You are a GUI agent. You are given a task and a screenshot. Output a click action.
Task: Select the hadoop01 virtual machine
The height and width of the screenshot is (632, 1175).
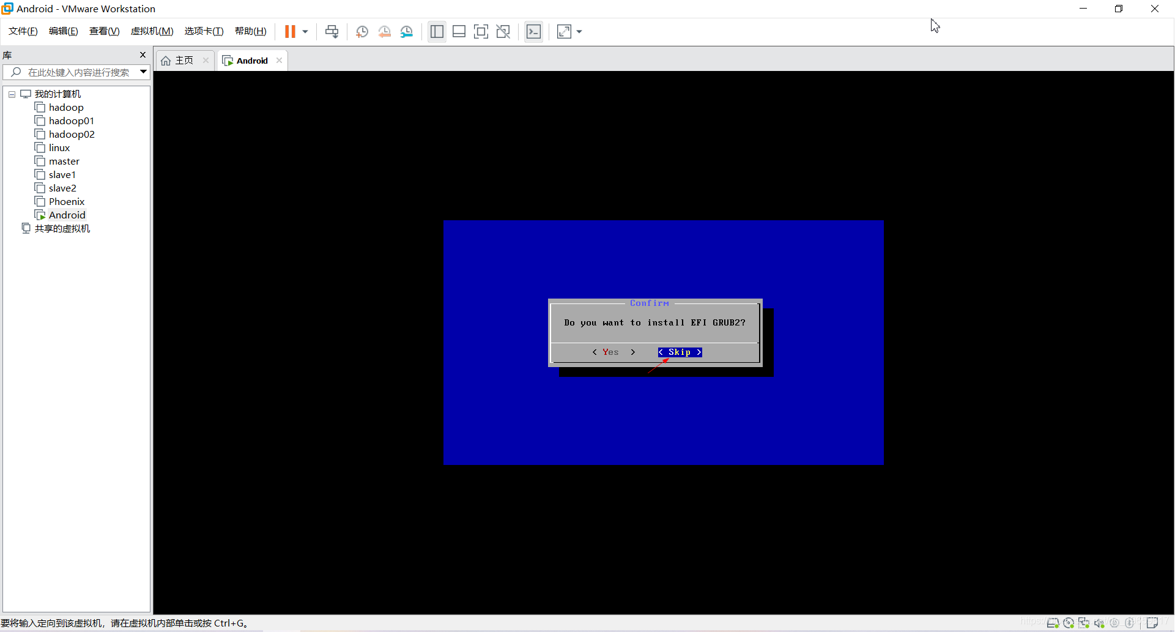point(72,121)
